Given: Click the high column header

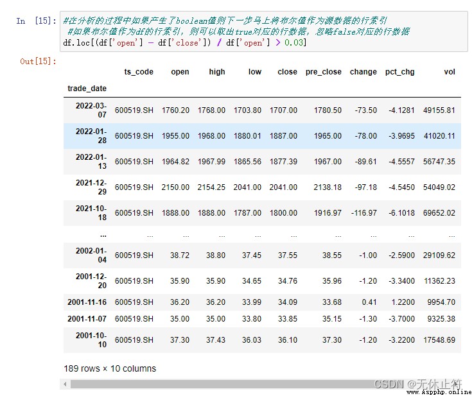Looking at the screenshot, I should pos(217,72).
